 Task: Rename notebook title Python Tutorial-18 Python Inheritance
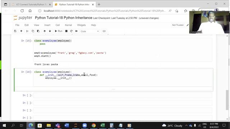64,18
